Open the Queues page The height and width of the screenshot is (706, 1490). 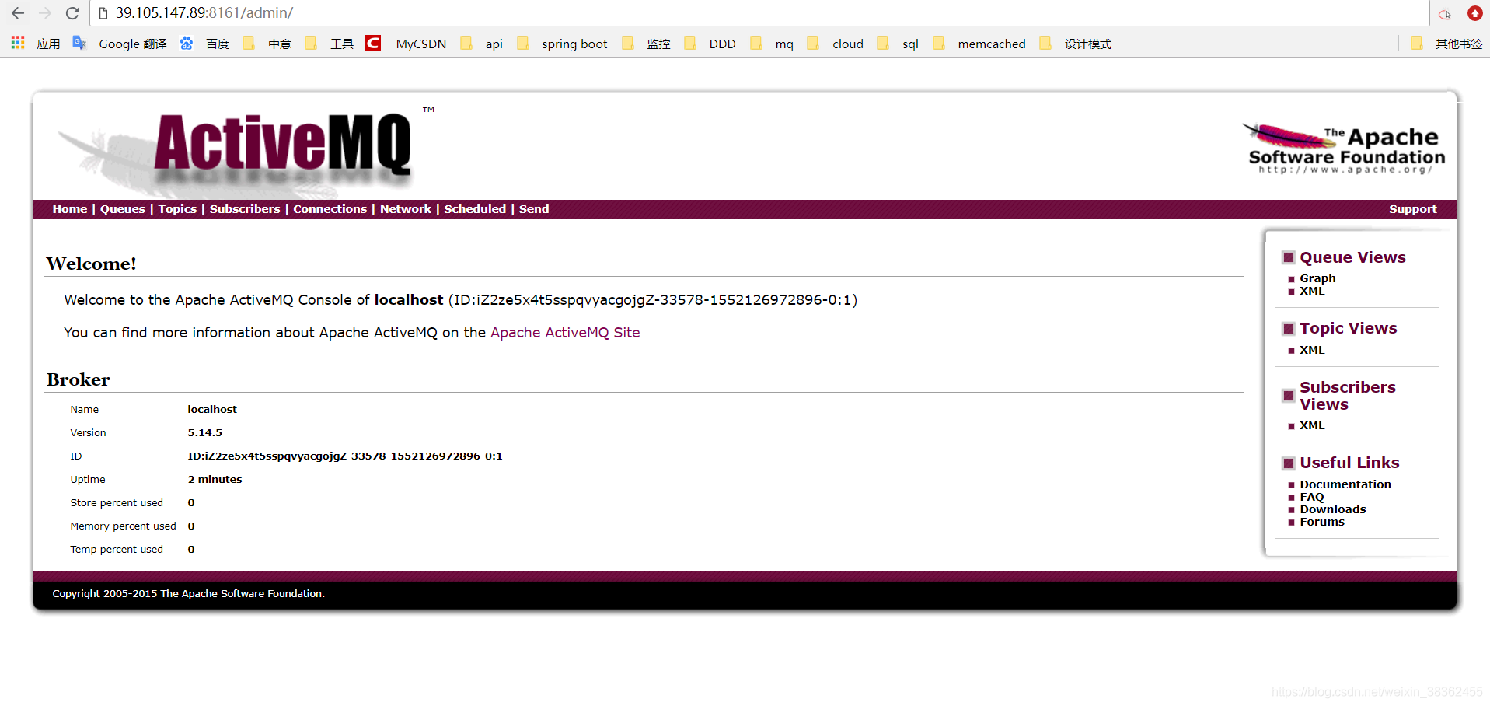[x=122, y=209]
